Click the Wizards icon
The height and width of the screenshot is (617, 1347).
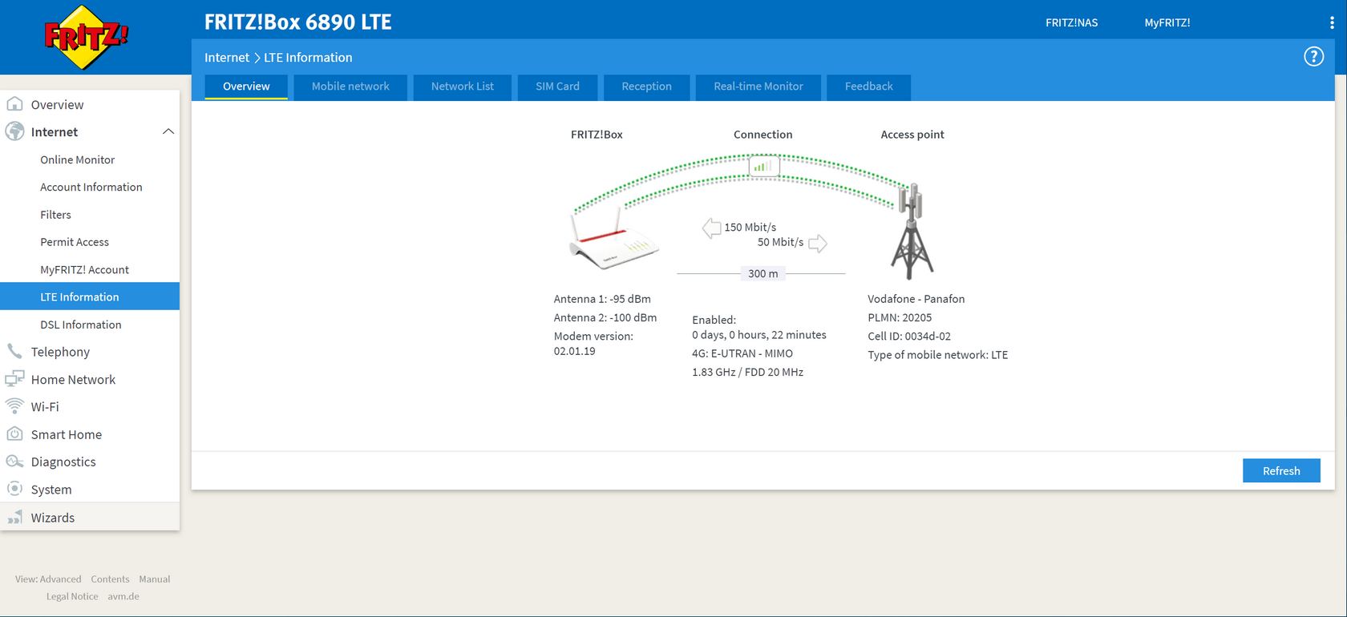click(x=14, y=517)
